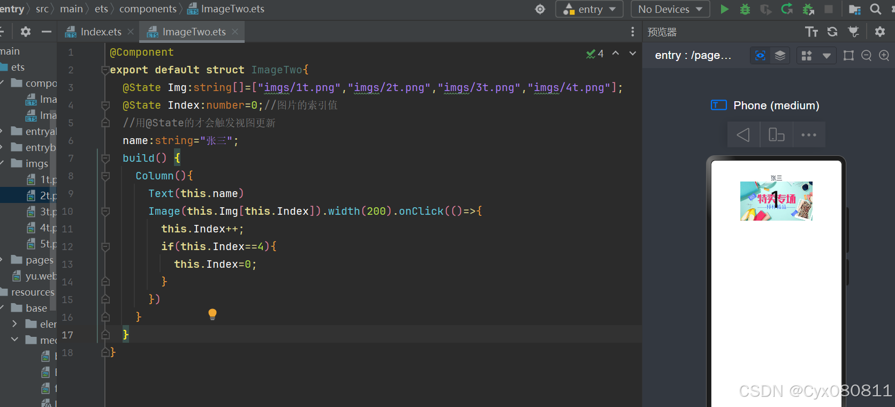This screenshot has width=895, height=407.
Task: Run the entry app with the green play icon
Action: (724, 9)
